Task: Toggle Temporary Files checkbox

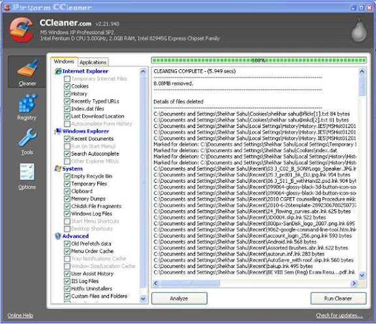Action: point(67,184)
